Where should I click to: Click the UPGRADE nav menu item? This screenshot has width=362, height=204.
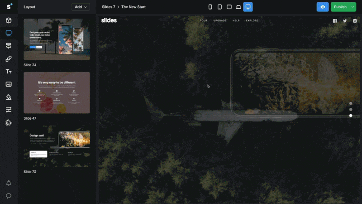coord(220,20)
